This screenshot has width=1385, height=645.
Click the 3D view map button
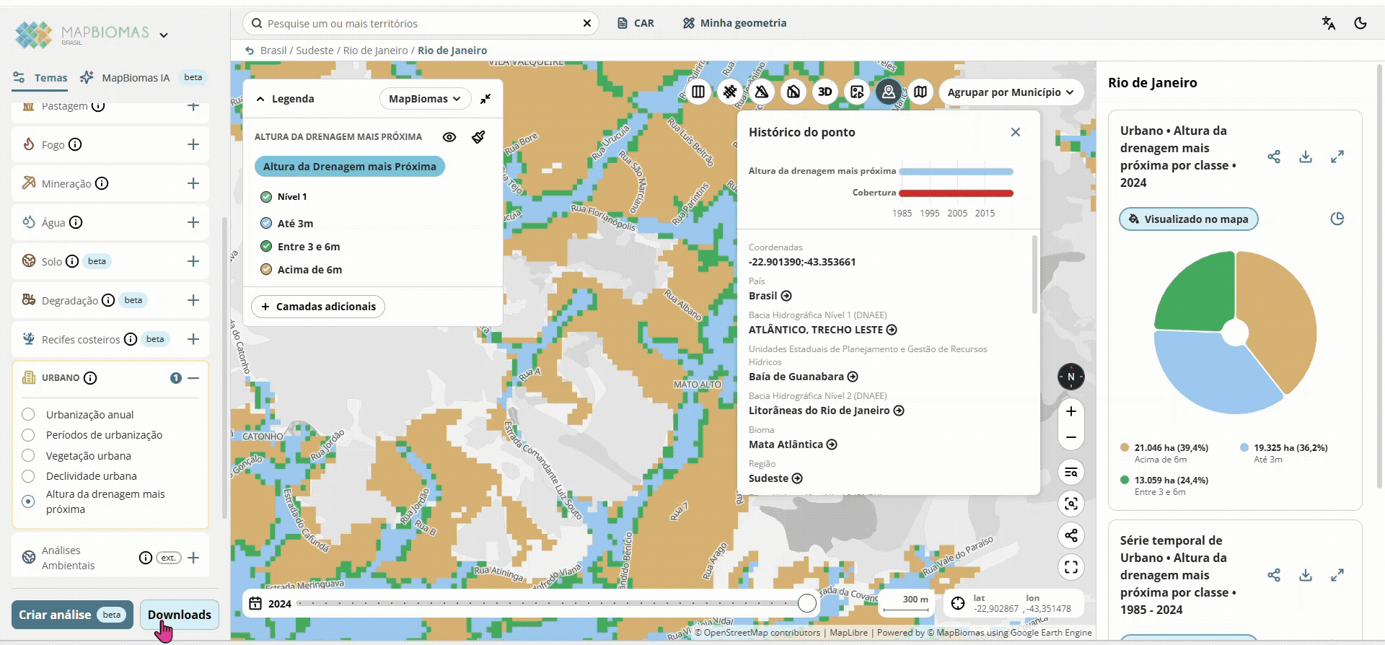825,92
